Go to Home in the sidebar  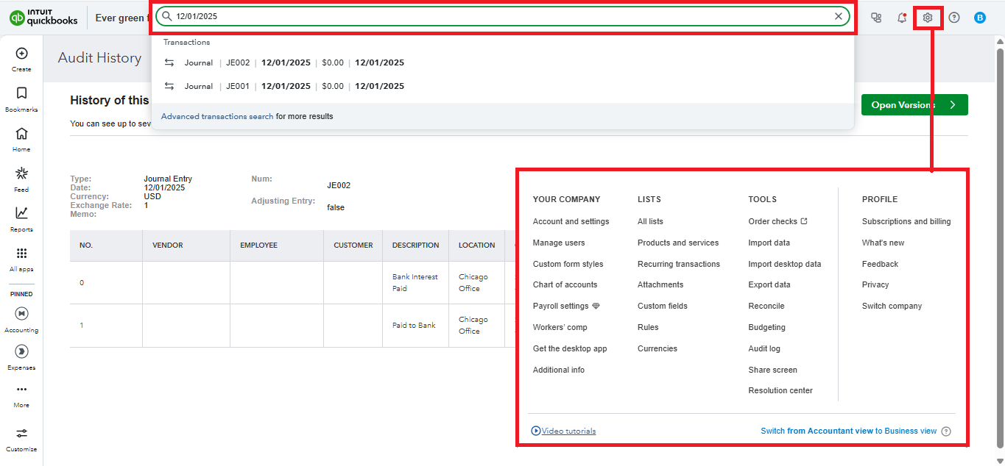[21, 138]
